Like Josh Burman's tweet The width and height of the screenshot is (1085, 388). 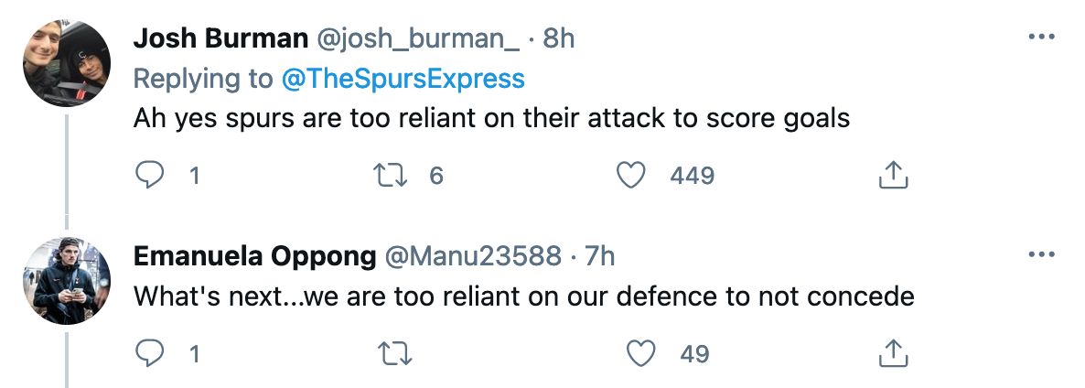click(x=631, y=175)
